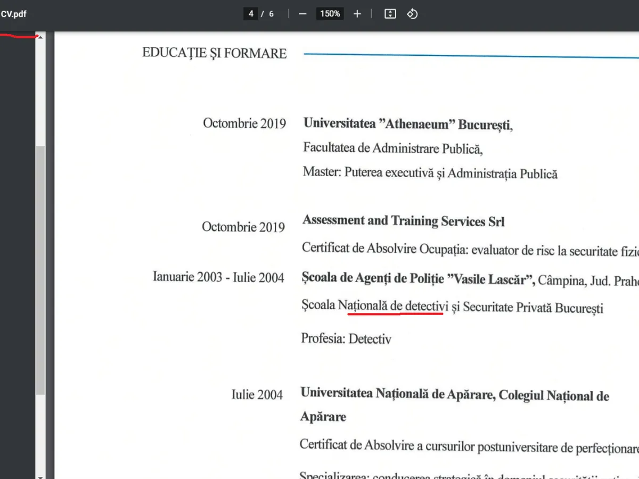Click the sidebar scrollbar thumb
639x479 pixels.
40,266
